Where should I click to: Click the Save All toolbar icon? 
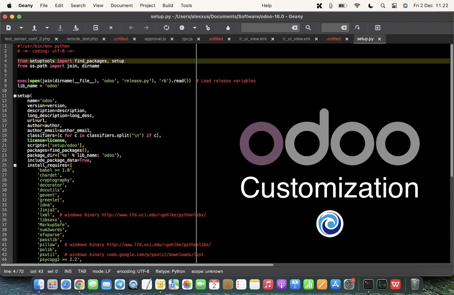pos(76,28)
